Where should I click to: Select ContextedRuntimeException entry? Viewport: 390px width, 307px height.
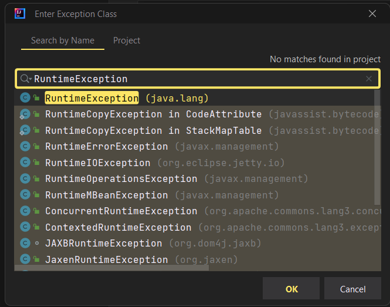click(198, 227)
